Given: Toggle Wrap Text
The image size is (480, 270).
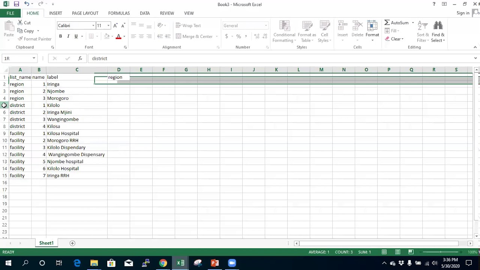Looking at the screenshot, I should coord(189,25).
